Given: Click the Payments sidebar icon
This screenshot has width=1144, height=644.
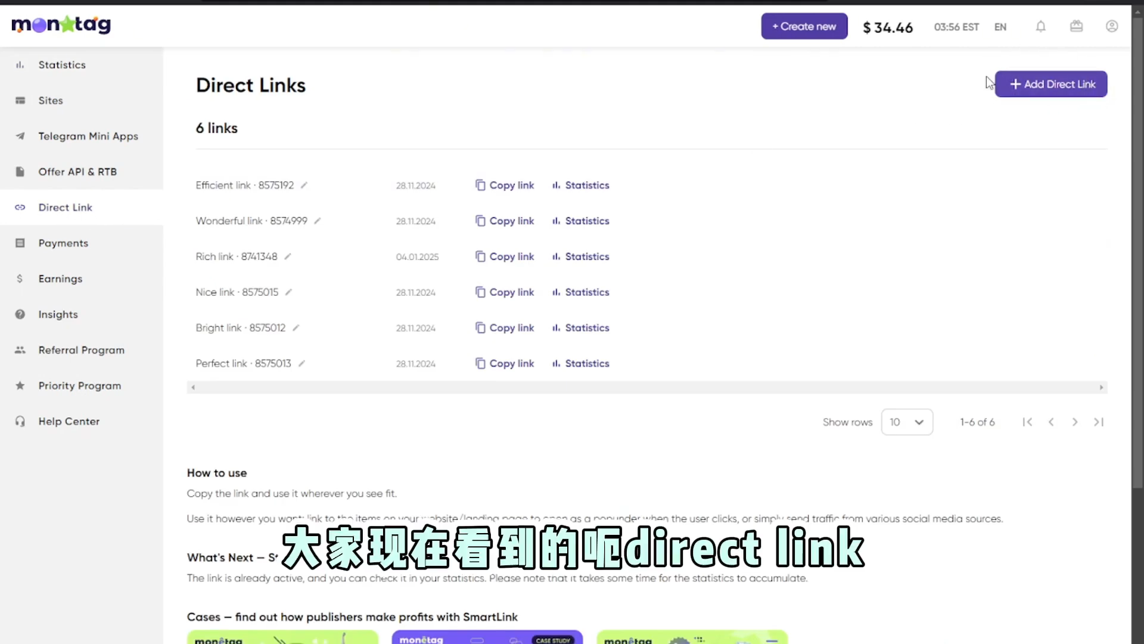Looking at the screenshot, I should tap(20, 243).
